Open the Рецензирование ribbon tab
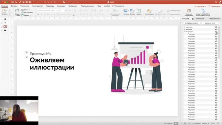 pyautogui.click(x=87, y=6)
